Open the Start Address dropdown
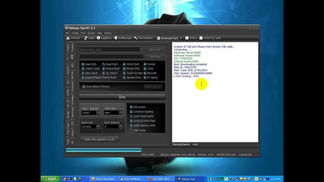This screenshot has height=182, width=324. (120, 127)
